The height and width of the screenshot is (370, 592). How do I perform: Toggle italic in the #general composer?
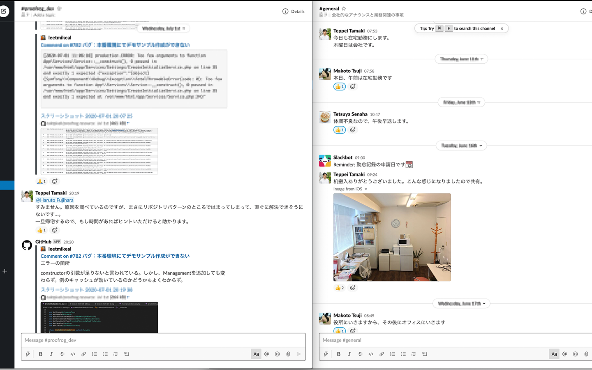[x=349, y=354]
